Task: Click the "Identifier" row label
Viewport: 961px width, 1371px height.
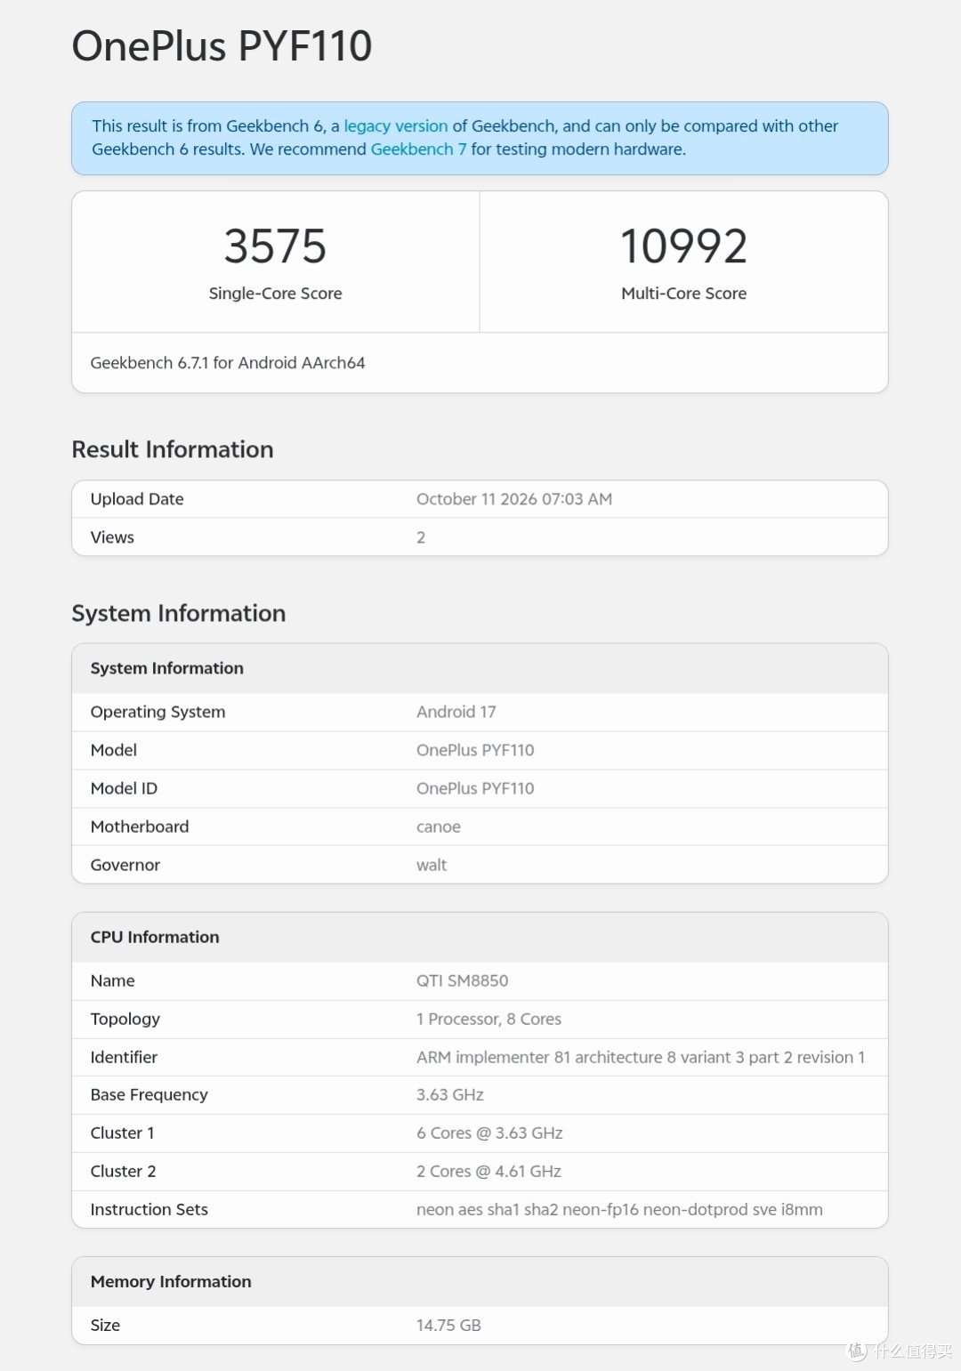Action: (x=125, y=1057)
